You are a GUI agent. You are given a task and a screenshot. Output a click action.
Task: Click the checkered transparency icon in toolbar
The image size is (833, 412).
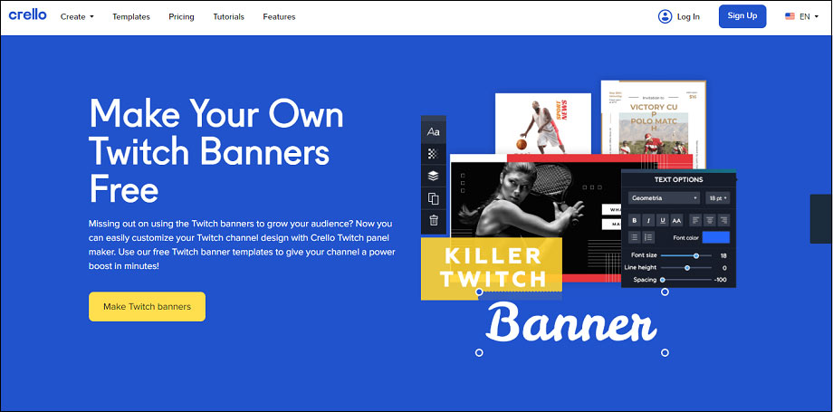coord(434,154)
